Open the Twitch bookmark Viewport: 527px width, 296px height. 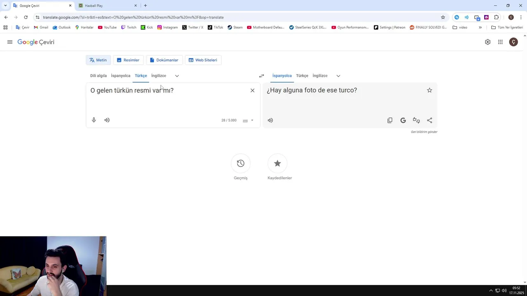[128, 28]
